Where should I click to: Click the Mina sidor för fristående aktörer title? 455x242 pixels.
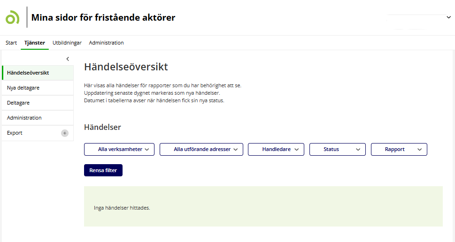point(103,18)
